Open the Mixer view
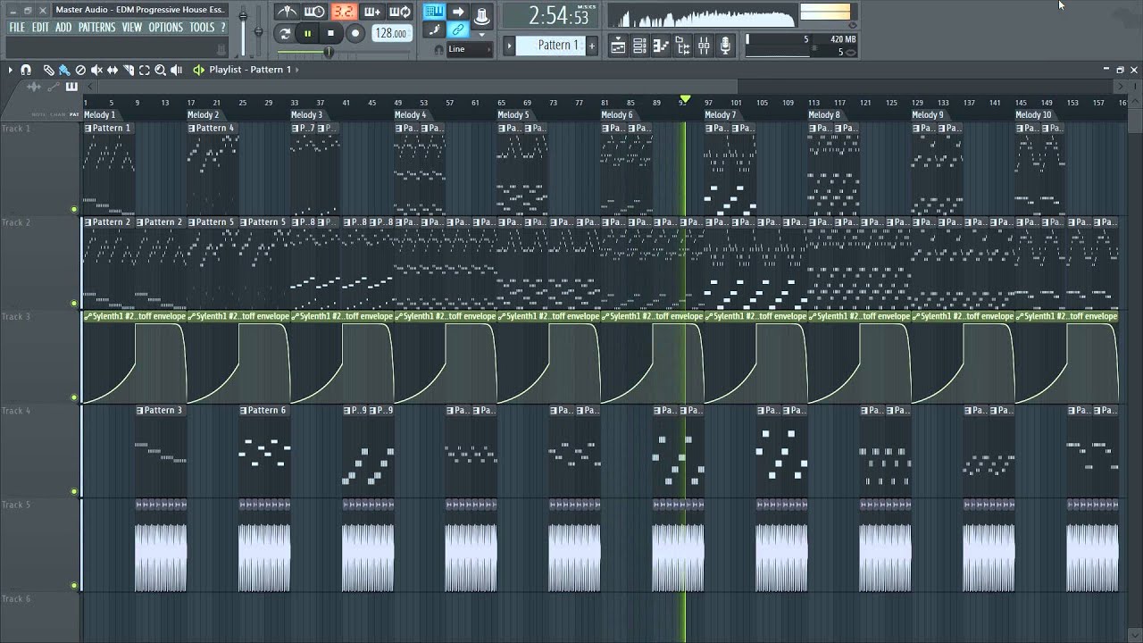Viewport: 1143px width, 643px height. tap(704, 45)
